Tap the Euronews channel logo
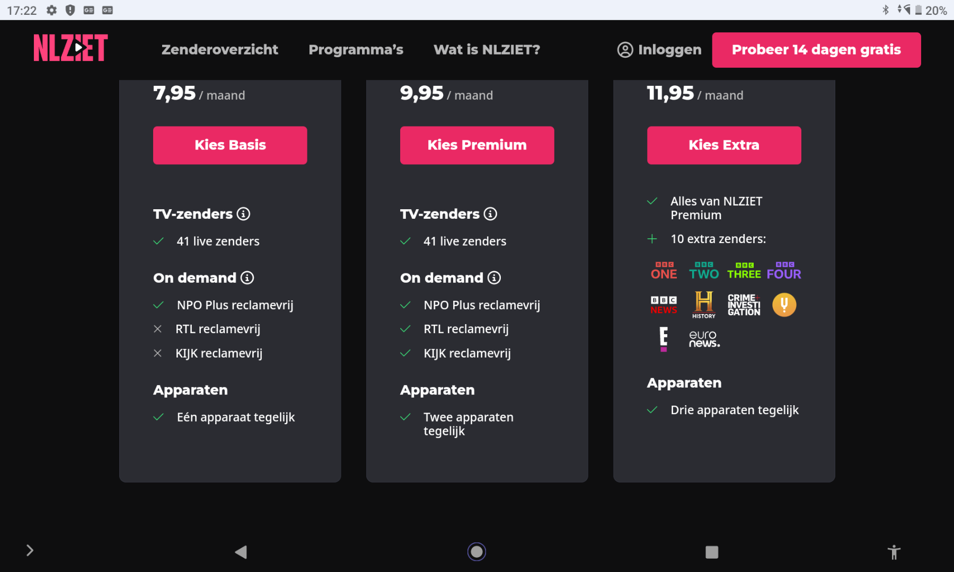 pos(704,339)
